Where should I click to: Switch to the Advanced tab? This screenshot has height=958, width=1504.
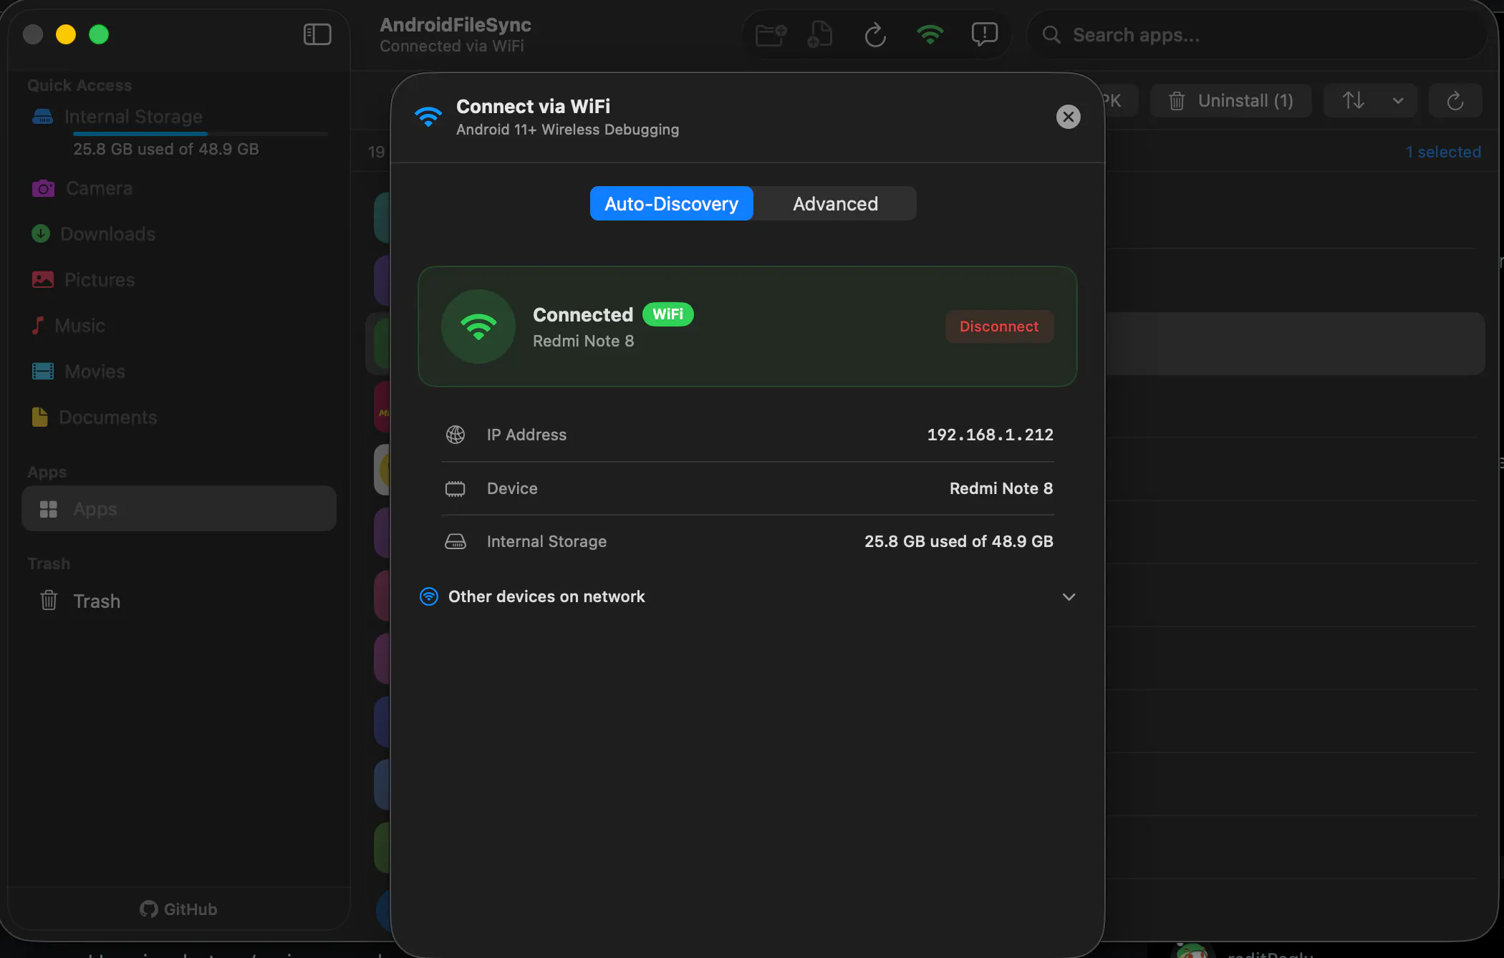[835, 204]
